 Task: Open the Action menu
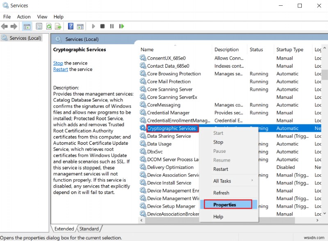click(23, 17)
